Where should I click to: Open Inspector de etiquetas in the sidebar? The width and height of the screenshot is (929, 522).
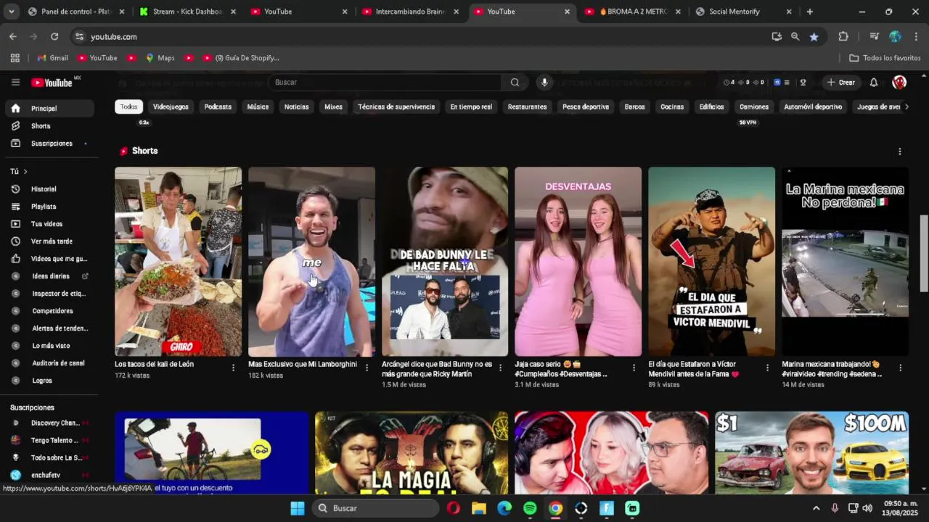48,294
